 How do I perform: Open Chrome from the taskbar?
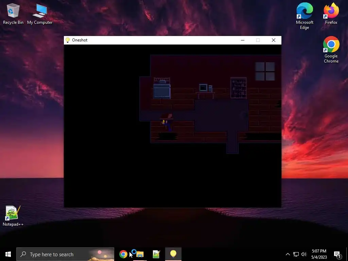(123, 254)
